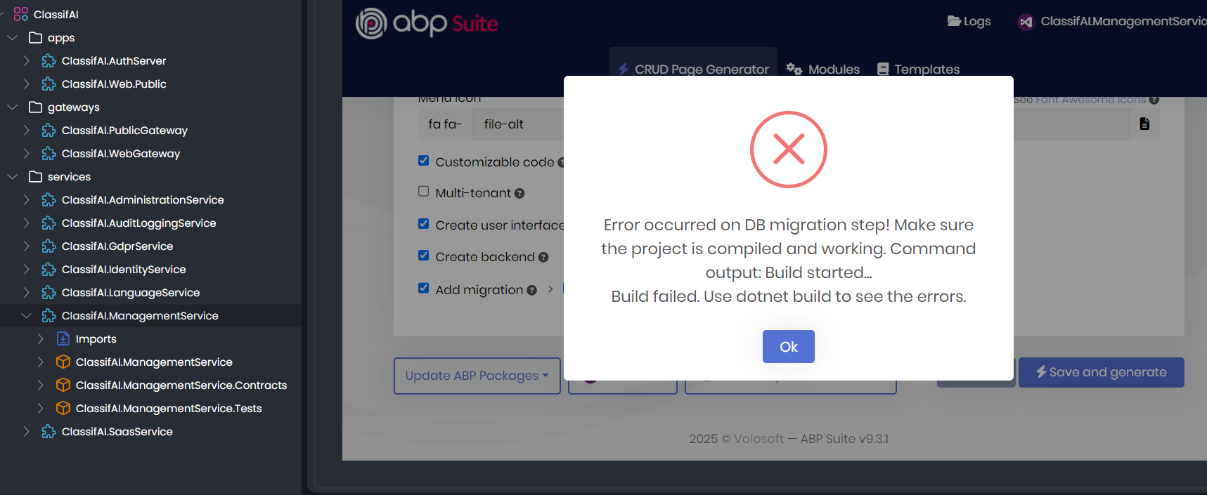Click the Modules gears icon
Viewport: 1207px width, 495px height.
coord(794,69)
